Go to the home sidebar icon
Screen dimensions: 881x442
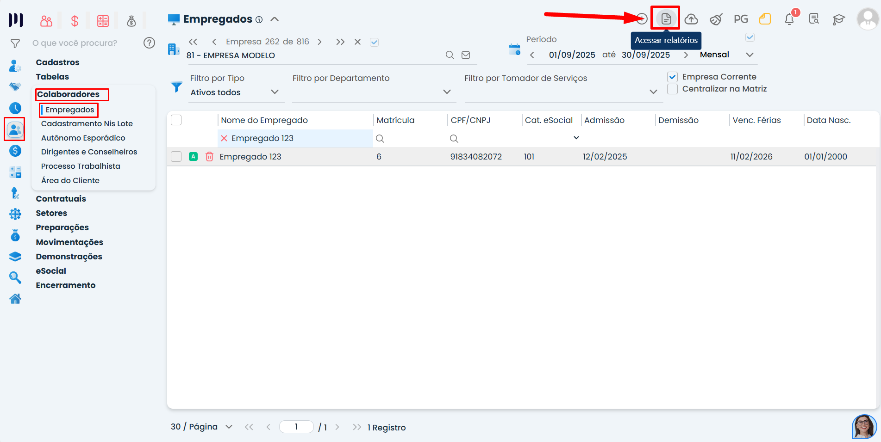[15, 299]
